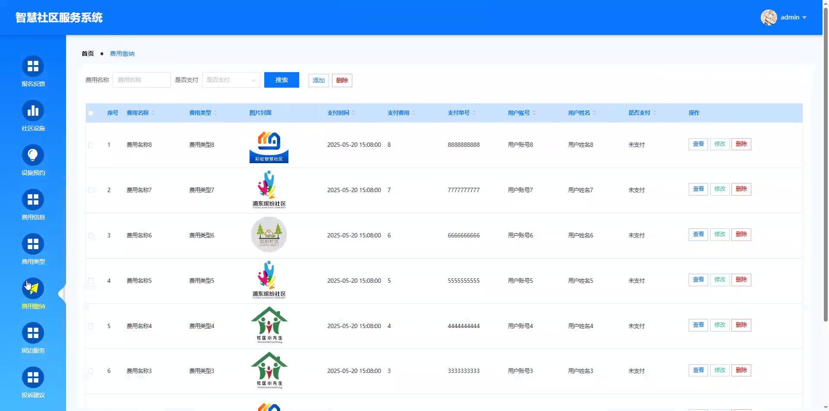Click the page vertical scrollbar
The width and height of the screenshot is (829, 411).
(x=826, y=173)
